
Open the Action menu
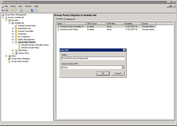[13, 6]
